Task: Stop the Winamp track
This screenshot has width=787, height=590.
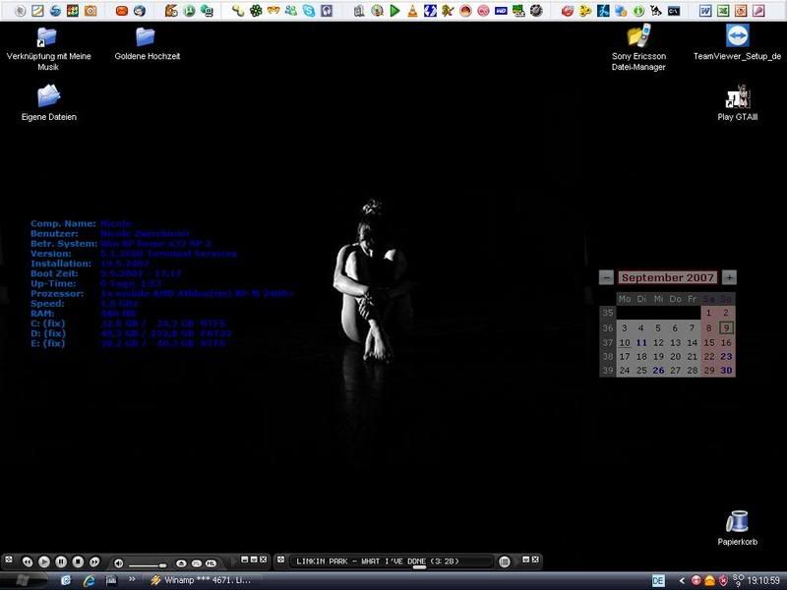Action: tap(78, 562)
